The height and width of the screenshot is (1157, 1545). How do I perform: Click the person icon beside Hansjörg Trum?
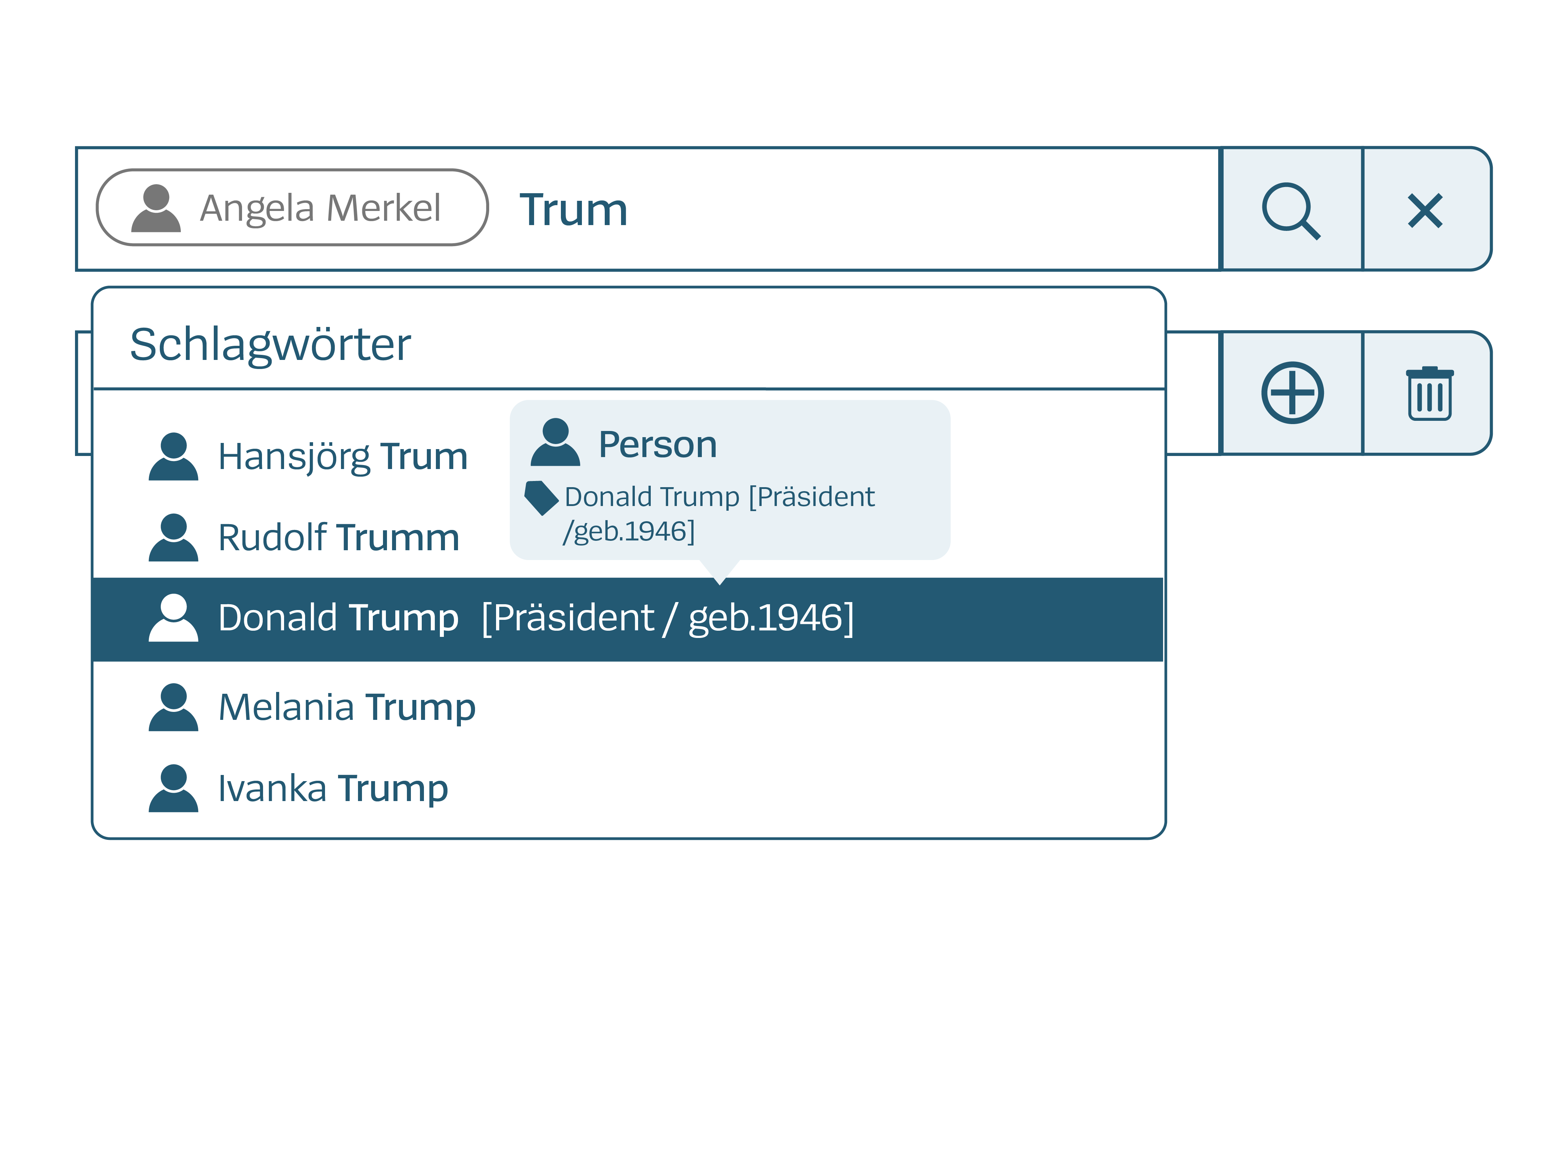pos(173,457)
